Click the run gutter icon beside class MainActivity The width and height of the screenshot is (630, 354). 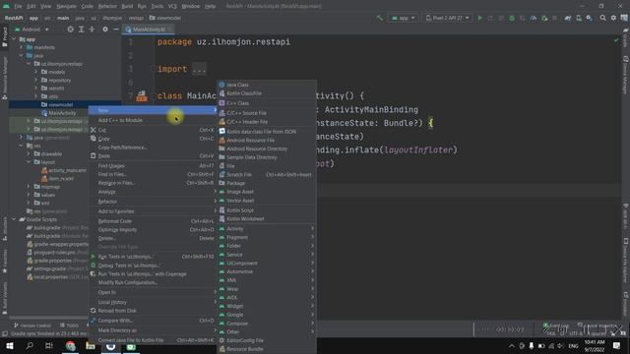tap(142, 96)
